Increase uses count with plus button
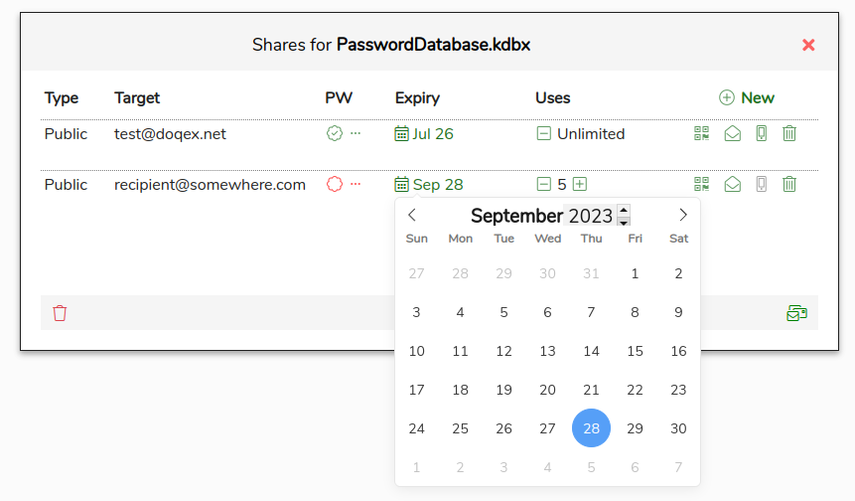855x501 pixels. [580, 184]
